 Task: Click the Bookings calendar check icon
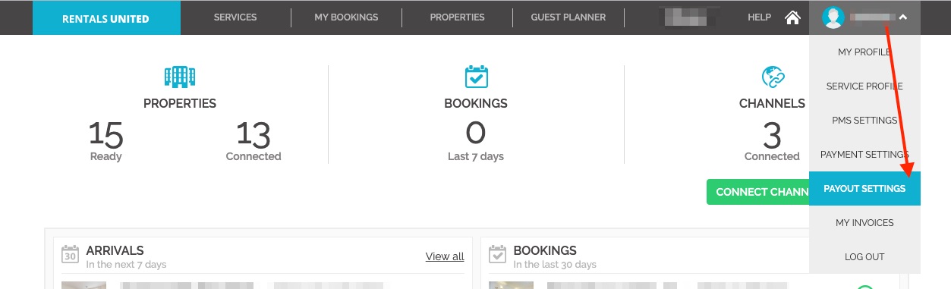point(476,76)
